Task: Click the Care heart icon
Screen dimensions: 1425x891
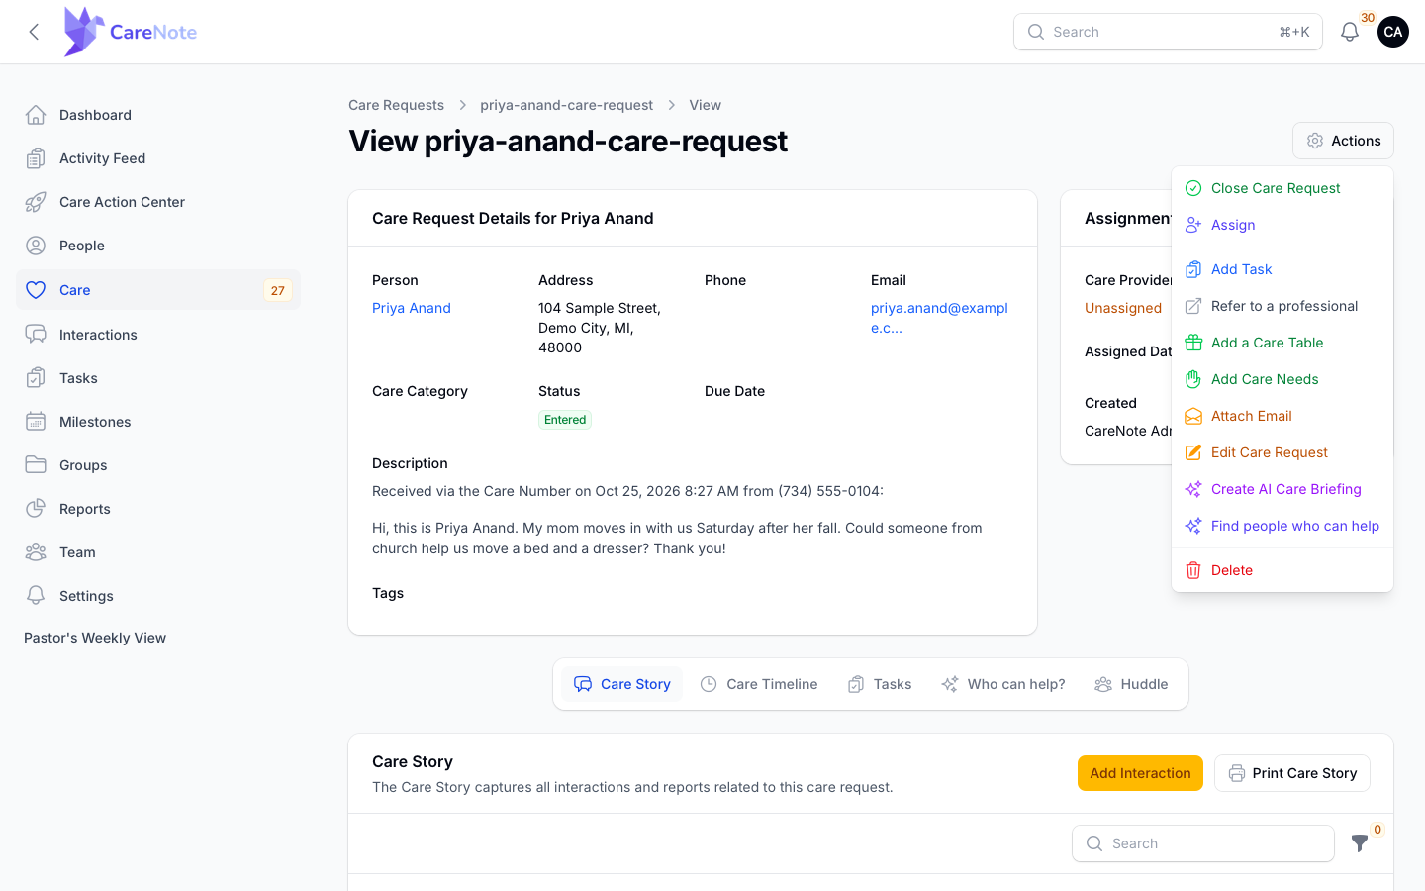Action: [36, 290]
